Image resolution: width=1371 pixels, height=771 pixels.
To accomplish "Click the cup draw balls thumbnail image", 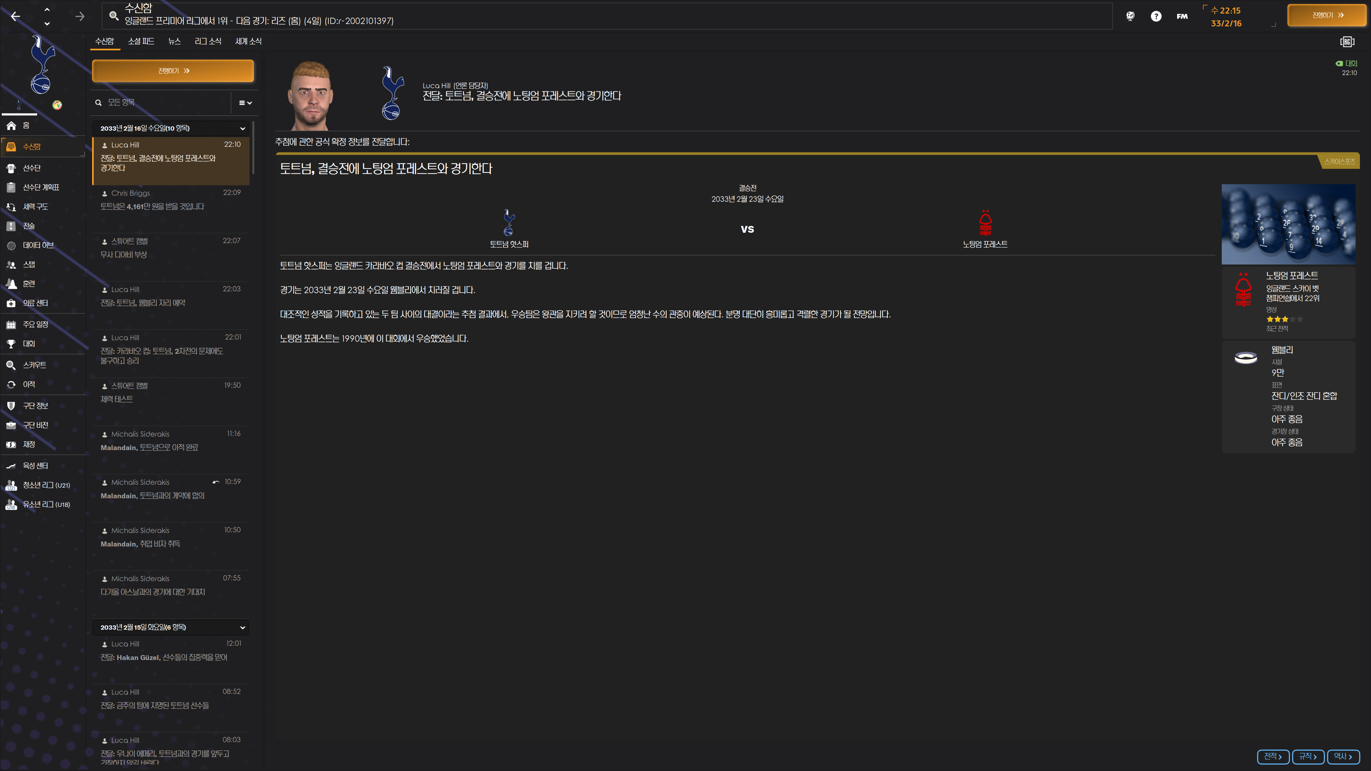I will (1288, 224).
